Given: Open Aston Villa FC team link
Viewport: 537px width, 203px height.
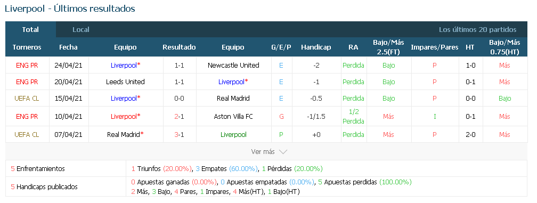Looking at the screenshot, I should click(233, 116).
